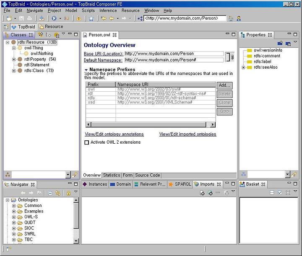Click the collapse-all icon in Navigator toolbar
The image size is (302, 256).
pos(50,193)
